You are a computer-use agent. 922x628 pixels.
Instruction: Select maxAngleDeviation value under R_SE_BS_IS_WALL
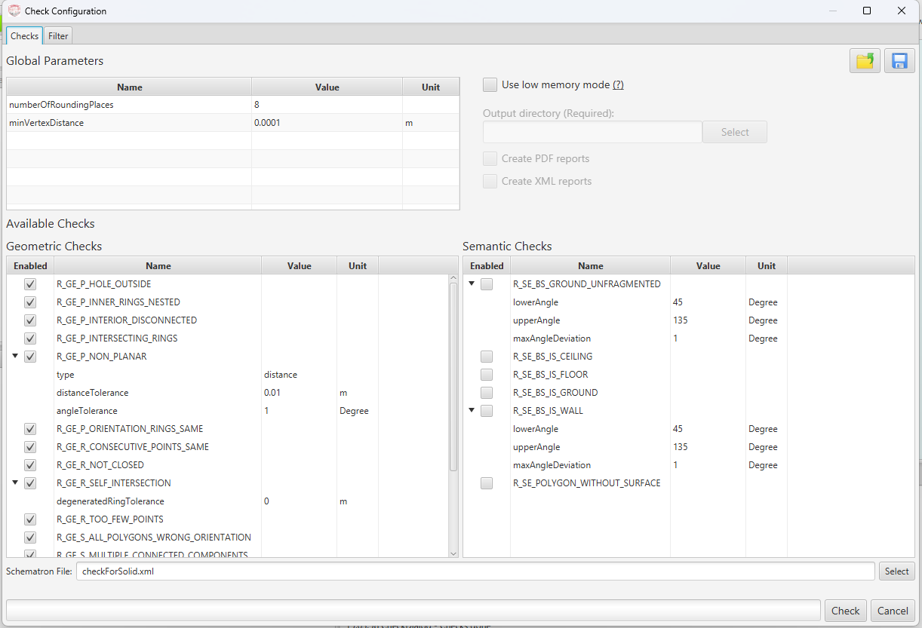675,465
